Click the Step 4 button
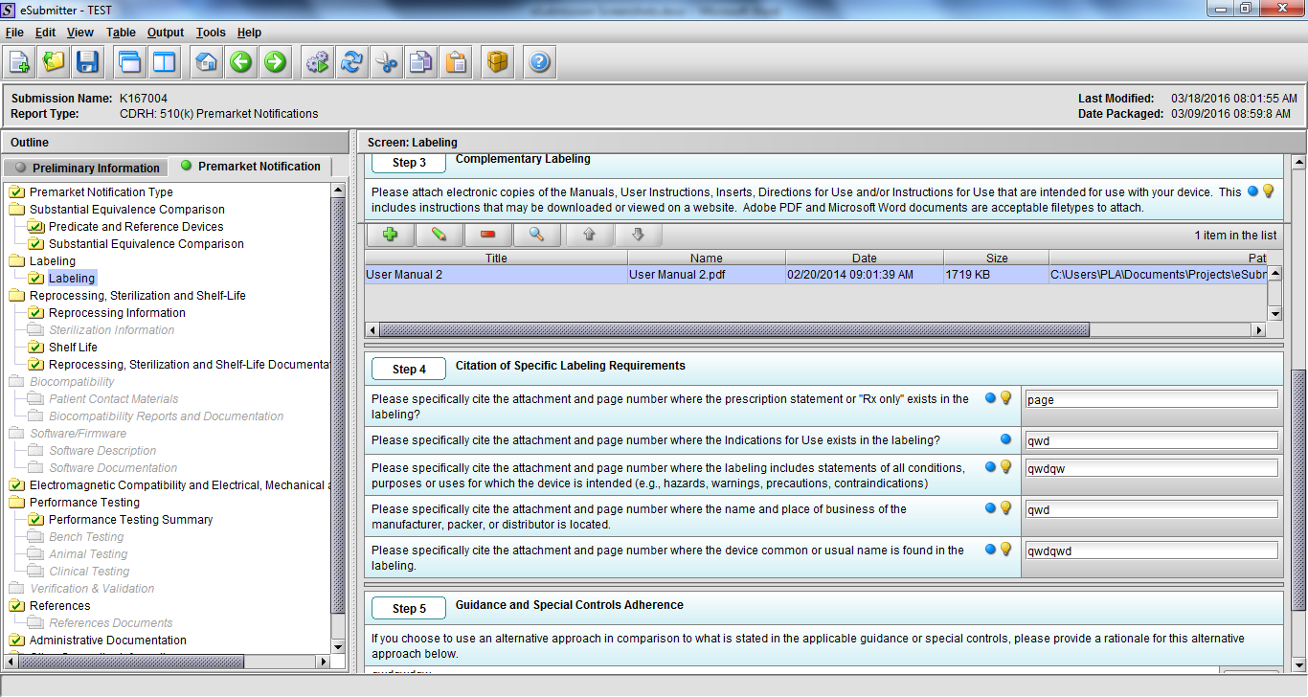The image size is (1308, 697). point(410,370)
